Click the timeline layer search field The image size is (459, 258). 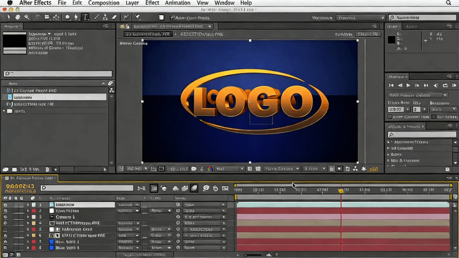pos(87,188)
